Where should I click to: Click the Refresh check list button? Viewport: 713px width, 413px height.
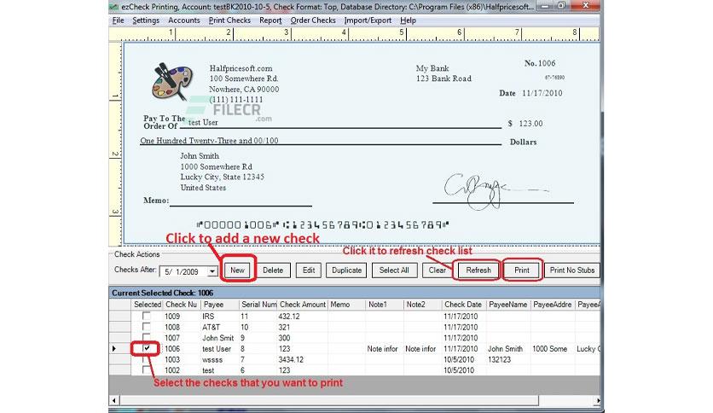pos(478,270)
